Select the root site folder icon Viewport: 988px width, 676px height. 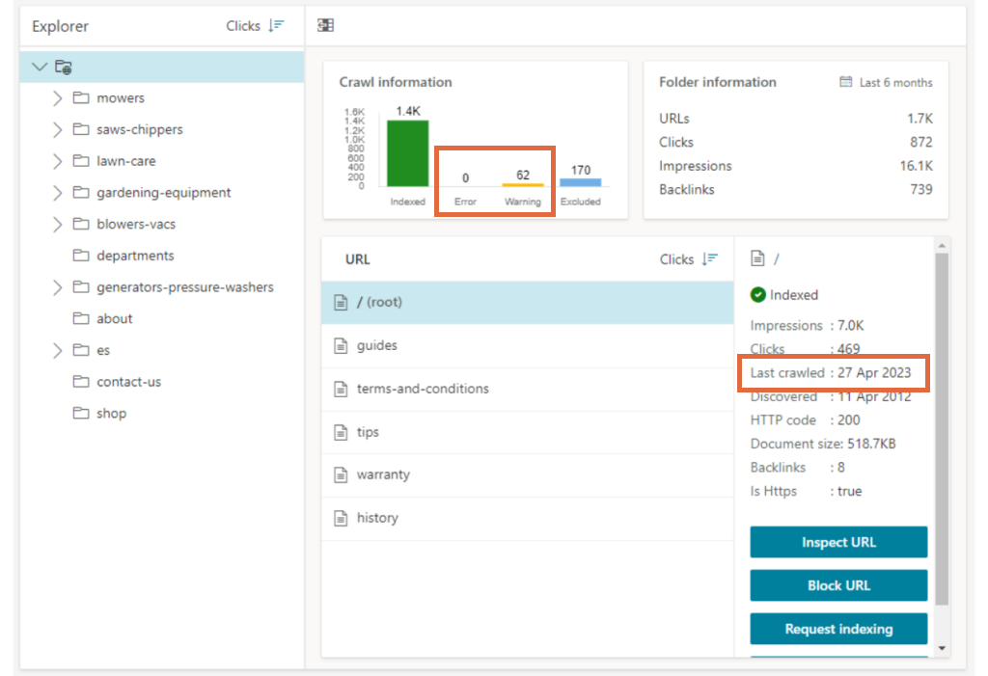point(64,67)
